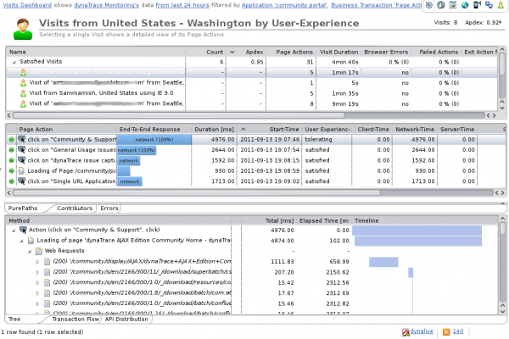Screen dimensions: 509x339
Task: Click the Action node icon in the PurePath tree
Action: click(23, 230)
